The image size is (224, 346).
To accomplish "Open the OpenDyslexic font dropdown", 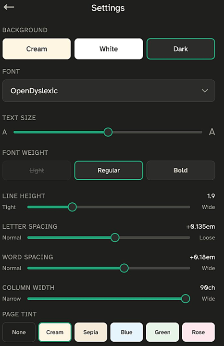I will (109, 91).
